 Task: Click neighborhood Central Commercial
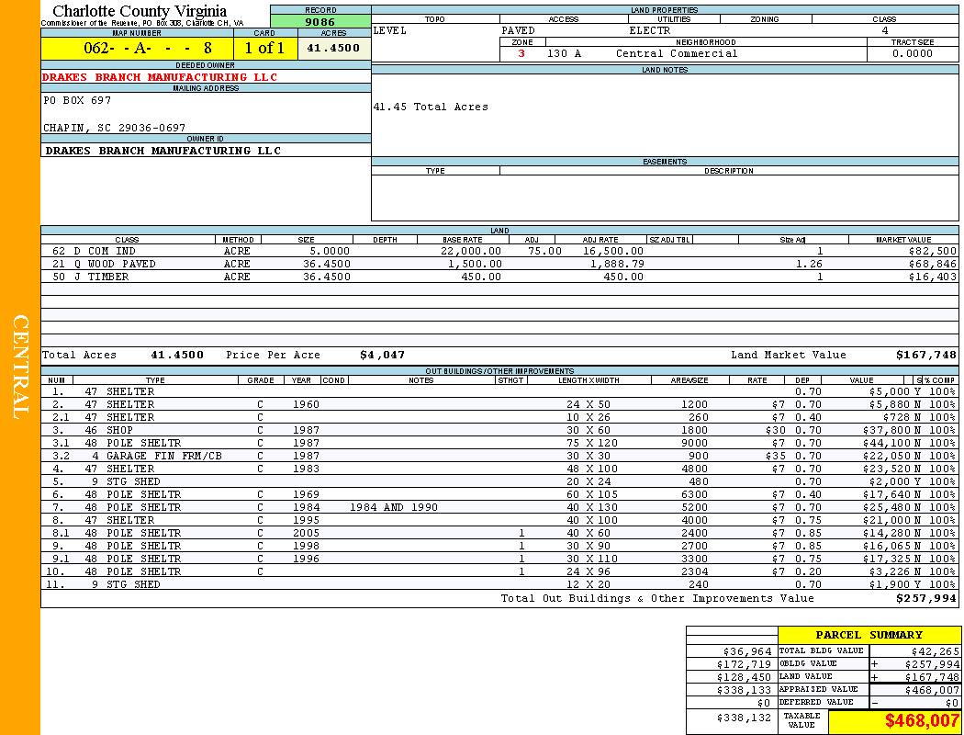[x=677, y=53]
